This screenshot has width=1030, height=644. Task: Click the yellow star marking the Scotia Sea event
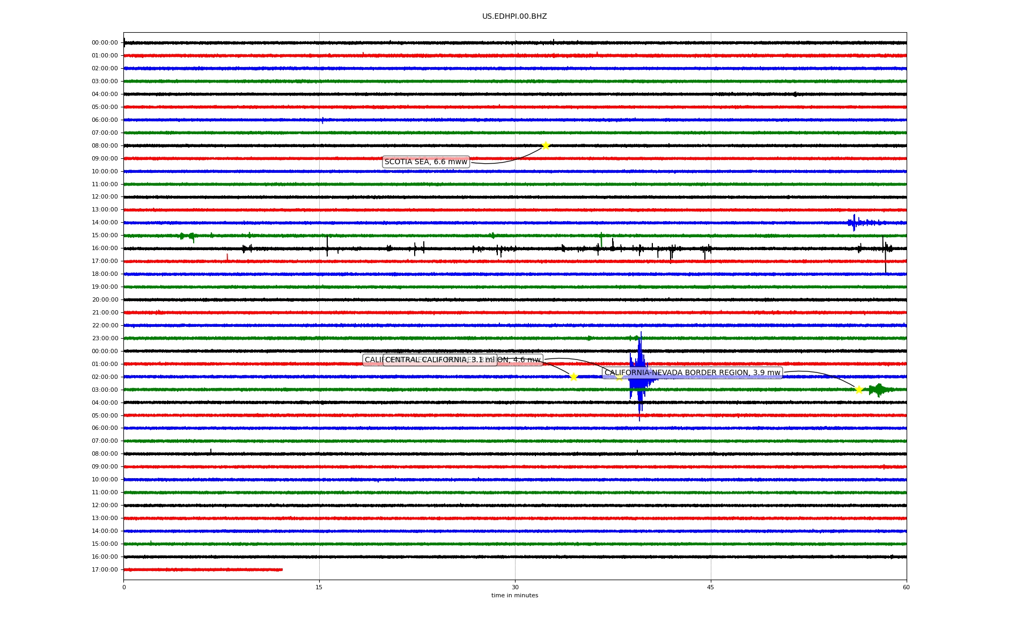click(546, 145)
